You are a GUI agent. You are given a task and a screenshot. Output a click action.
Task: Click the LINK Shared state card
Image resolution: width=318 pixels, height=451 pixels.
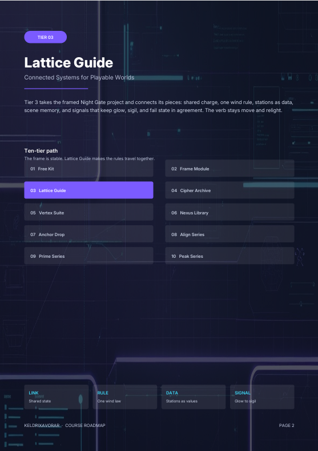pos(57,397)
